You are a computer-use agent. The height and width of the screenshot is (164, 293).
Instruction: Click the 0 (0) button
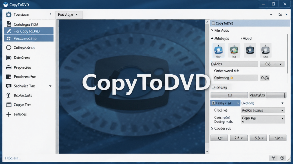pos(265,78)
